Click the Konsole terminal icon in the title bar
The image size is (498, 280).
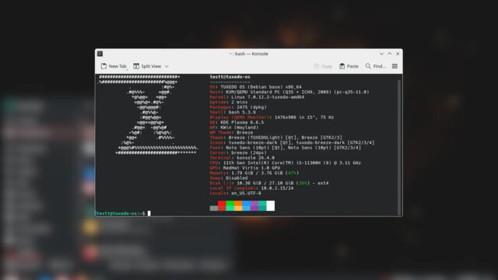100,54
